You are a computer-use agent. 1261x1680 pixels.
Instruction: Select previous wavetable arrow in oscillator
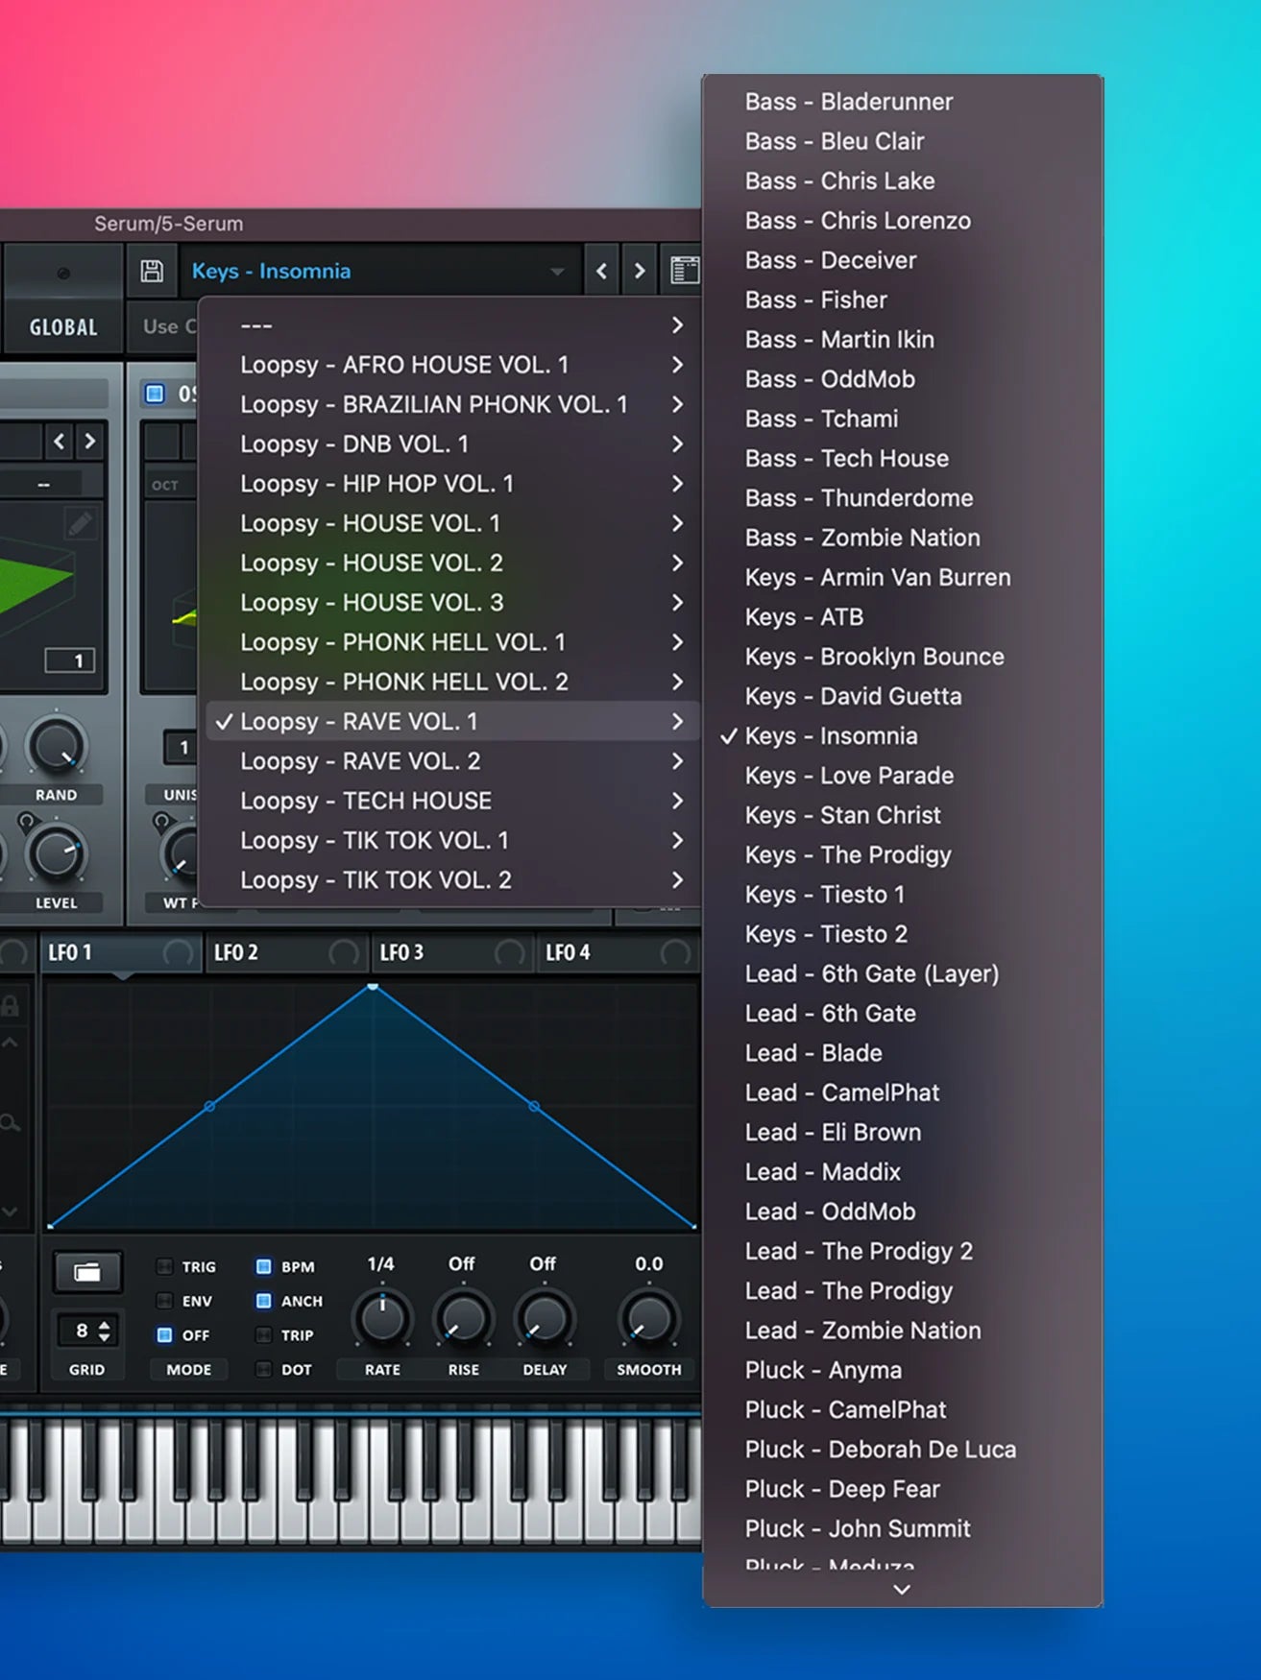tap(60, 442)
